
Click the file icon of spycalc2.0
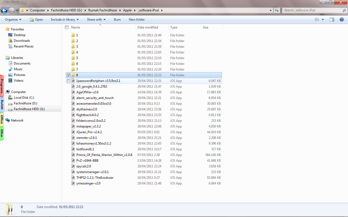(73, 166)
